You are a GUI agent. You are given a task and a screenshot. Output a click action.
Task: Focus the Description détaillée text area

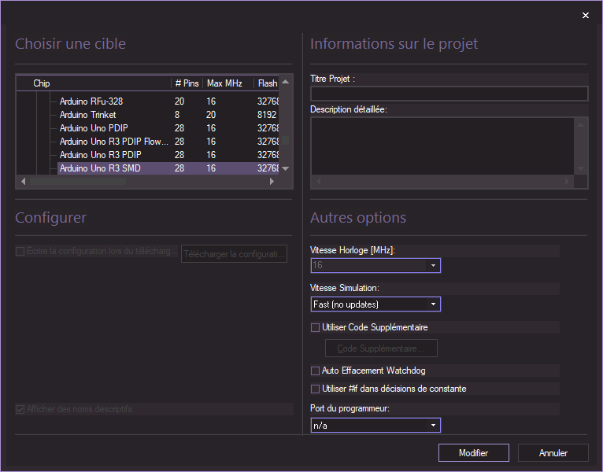coord(442,146)
